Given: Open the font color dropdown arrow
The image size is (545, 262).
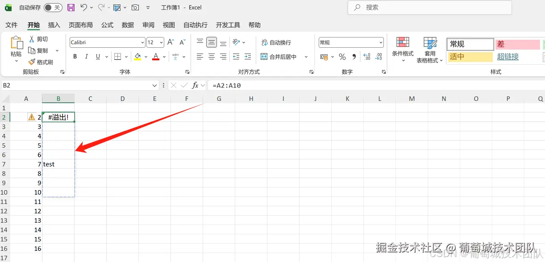Looking at the screenshot, I should click(164, 57).
